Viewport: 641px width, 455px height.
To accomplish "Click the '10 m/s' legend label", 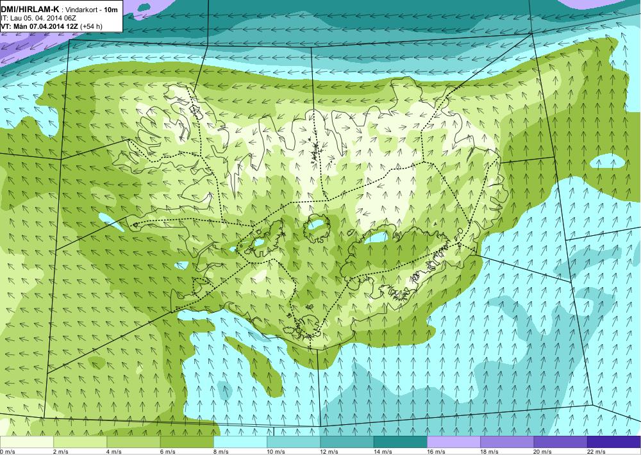I will pyautogui.click(x=276, y=452).
